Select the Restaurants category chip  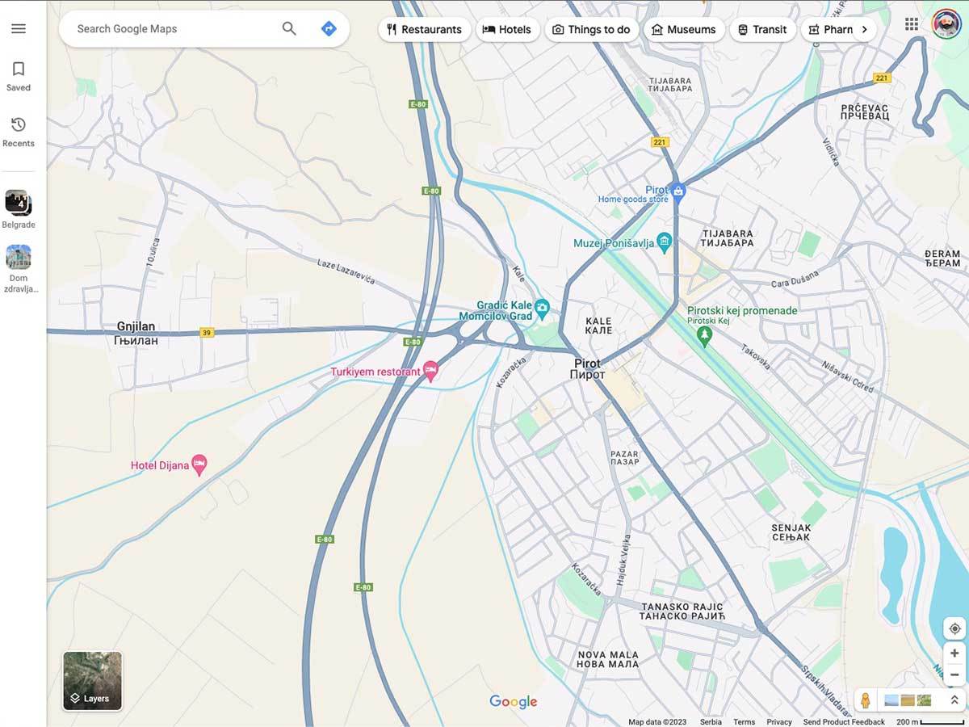point(424,29)
